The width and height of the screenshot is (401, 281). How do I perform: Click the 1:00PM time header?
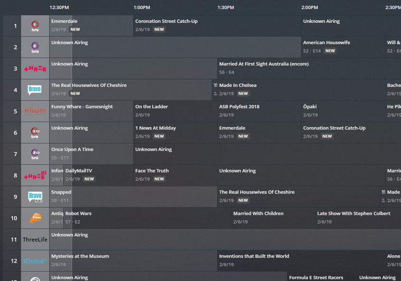point(142,8)
